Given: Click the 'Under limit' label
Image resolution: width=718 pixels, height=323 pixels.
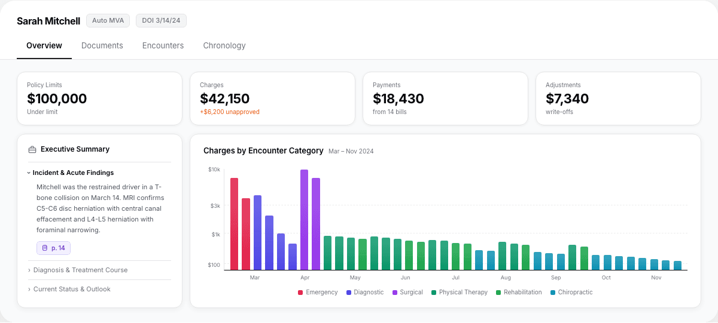Looking at the screenshot, I should click(x=42, y=112).
